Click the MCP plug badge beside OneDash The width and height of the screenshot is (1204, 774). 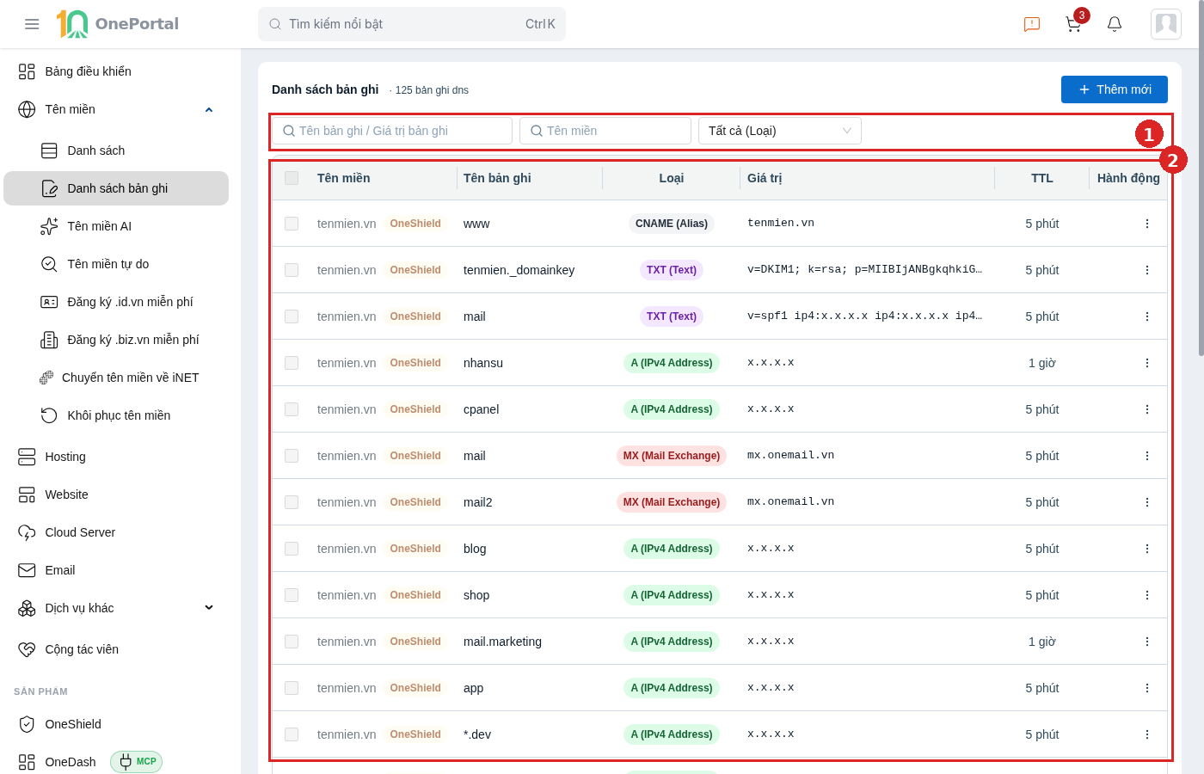(x=137, y=761)
